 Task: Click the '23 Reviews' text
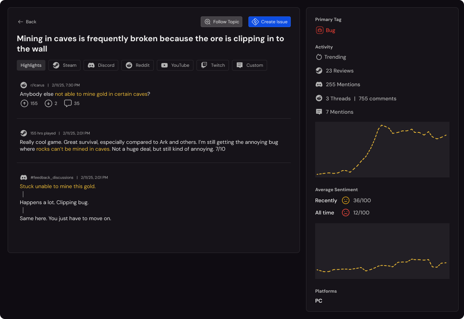(x=340, y=71)
